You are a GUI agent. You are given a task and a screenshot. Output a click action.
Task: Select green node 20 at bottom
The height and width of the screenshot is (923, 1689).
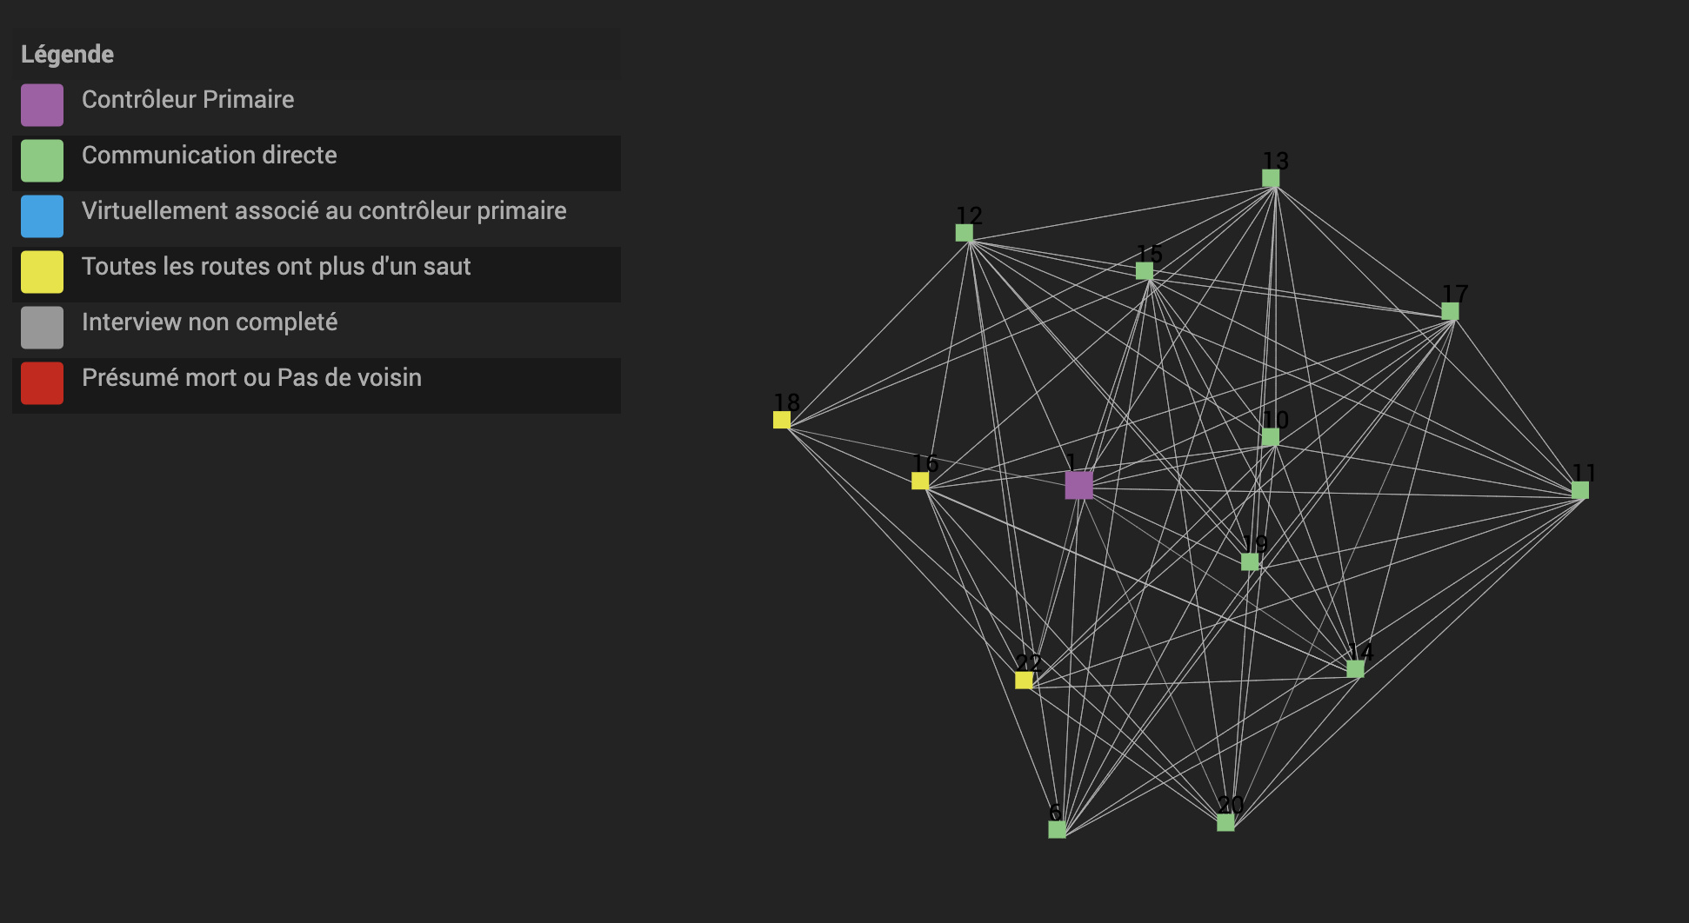[x=1225, y=822]
